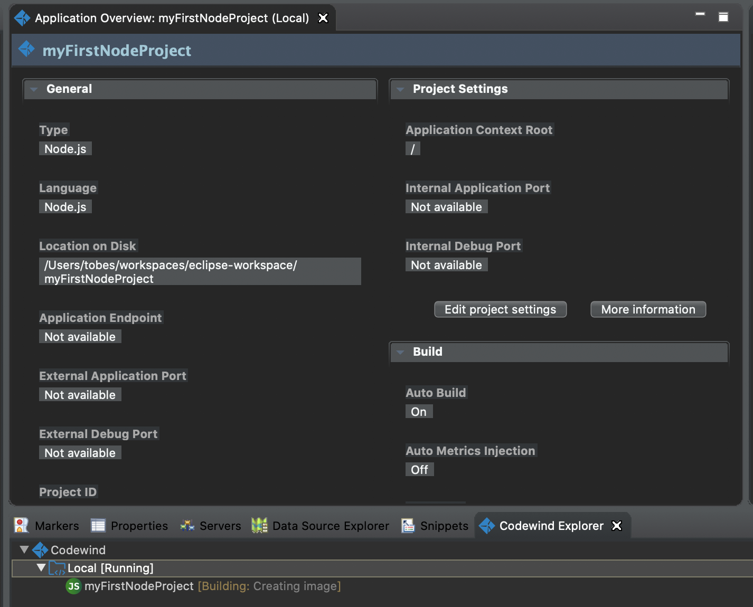Click the Markers view icon
The width and height of the screenshot is (753, 607).
pos(22,525)
